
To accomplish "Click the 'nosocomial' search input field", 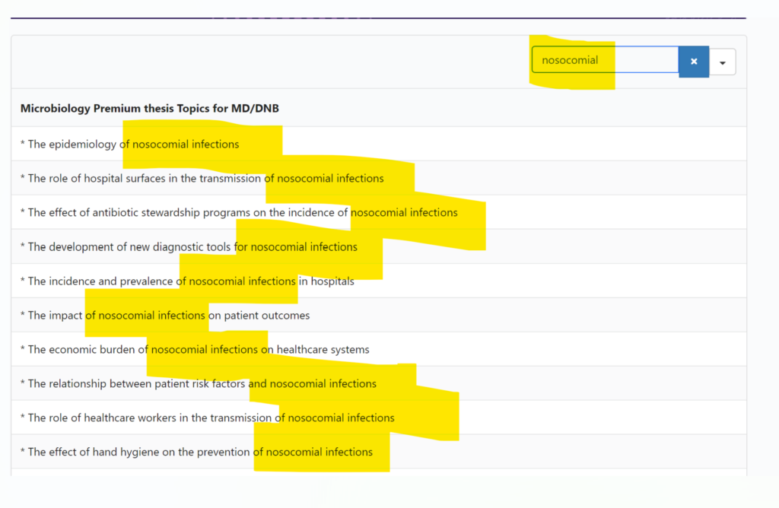I will coord(604,60).
